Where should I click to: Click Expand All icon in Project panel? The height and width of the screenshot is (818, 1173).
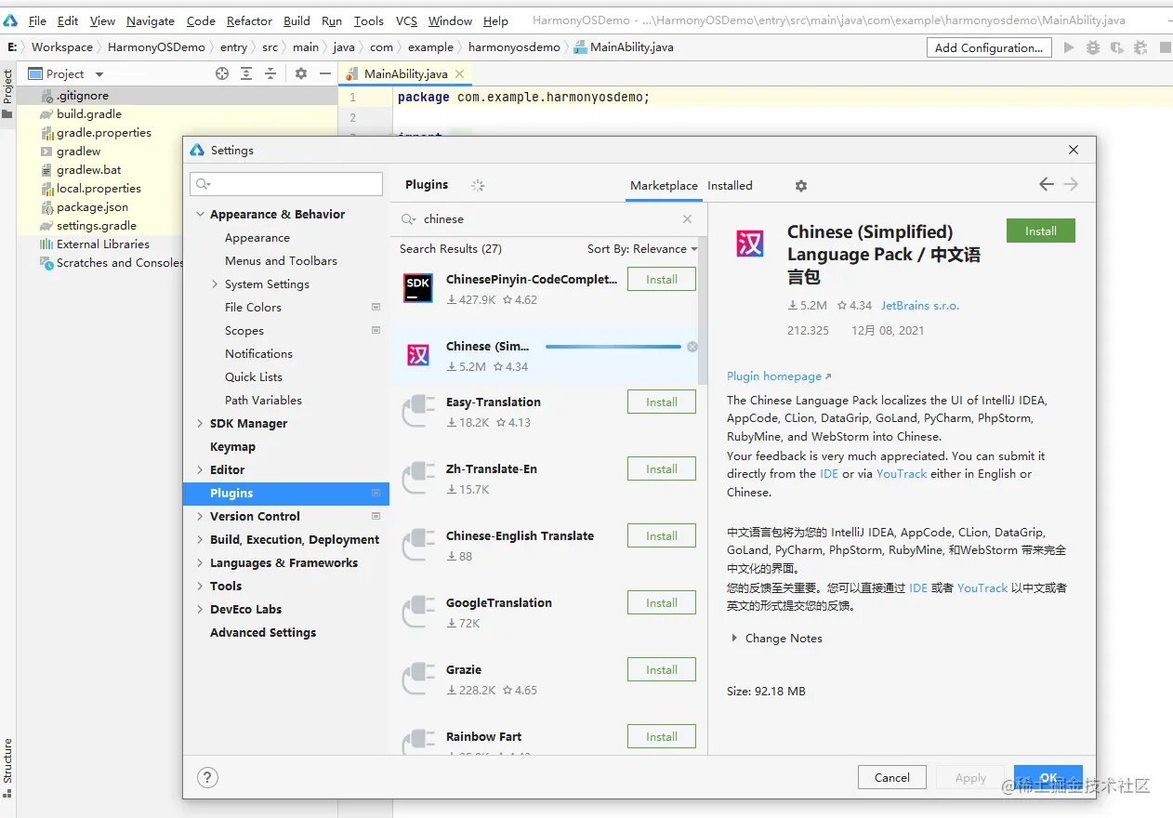(x=246, y=73)
